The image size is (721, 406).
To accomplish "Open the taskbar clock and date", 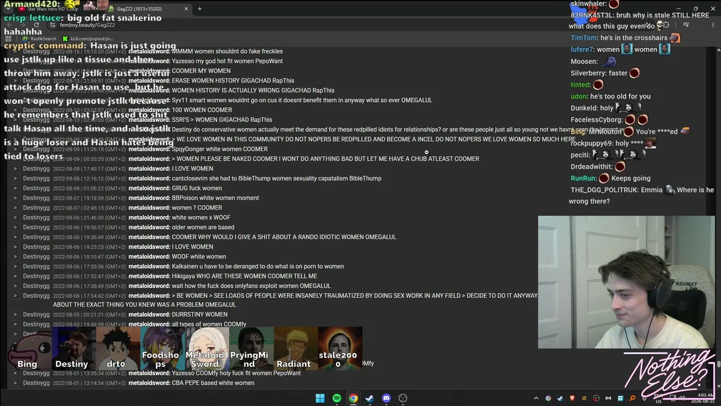I will [x=704, y=398].
